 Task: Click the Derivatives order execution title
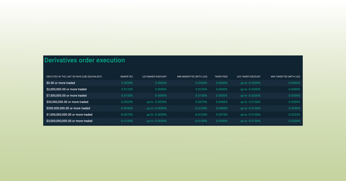click(x=84, y=60)
